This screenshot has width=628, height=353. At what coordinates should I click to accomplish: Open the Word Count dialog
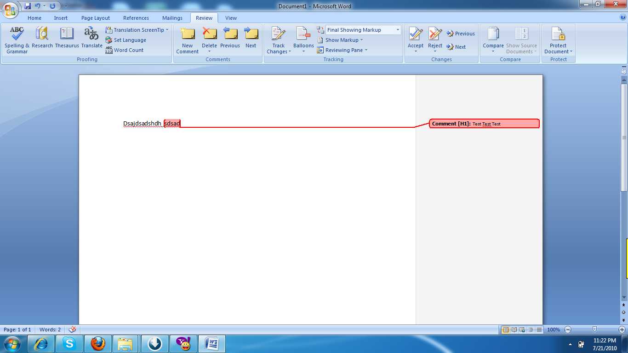pos(124,50)
